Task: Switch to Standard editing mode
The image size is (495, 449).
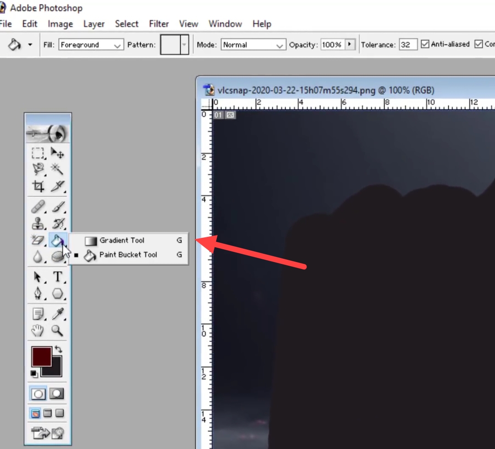Action: click(x=38, y=394)
